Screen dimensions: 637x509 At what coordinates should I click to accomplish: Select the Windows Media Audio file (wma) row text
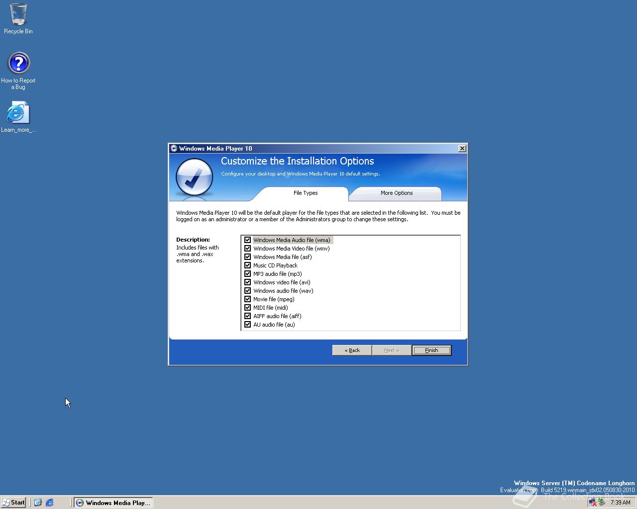[292, 240]
